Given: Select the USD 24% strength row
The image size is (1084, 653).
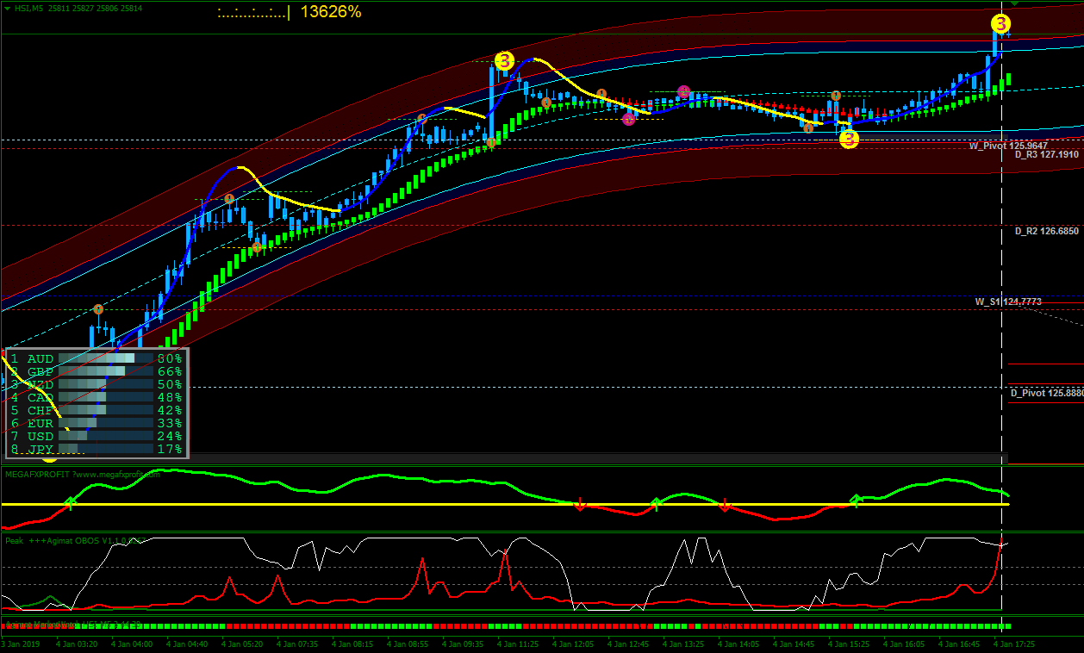Looking at the screenshot, I should coord(97,436).
